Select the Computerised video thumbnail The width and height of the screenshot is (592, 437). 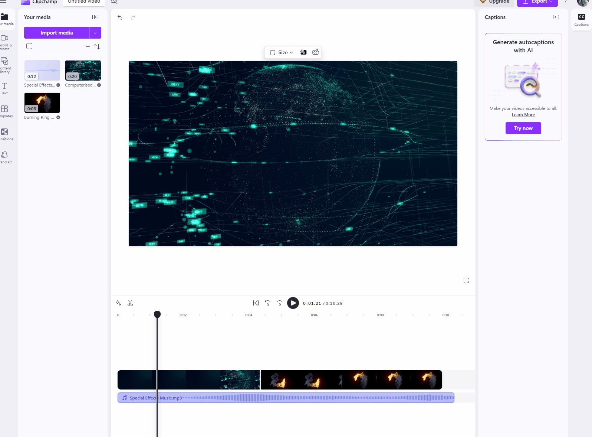pos(83,70)
